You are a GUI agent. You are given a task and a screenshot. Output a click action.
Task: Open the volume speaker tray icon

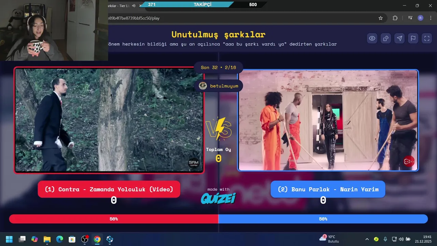(401, 239)
